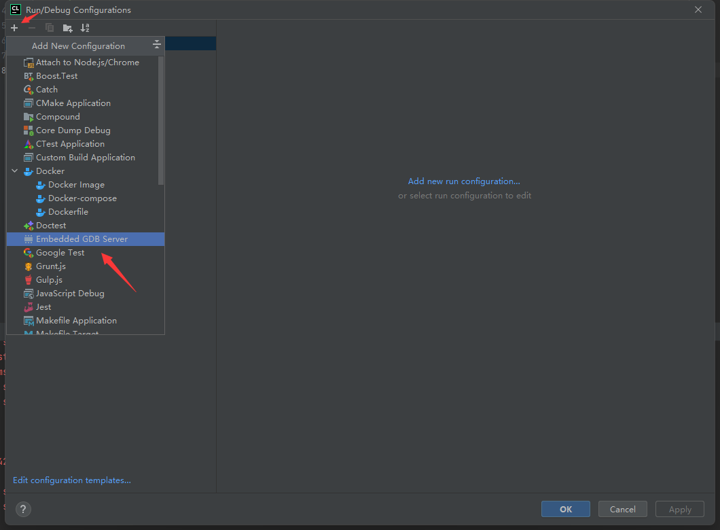Click the Cancel button
720x530 pixels.
(623, 509)
